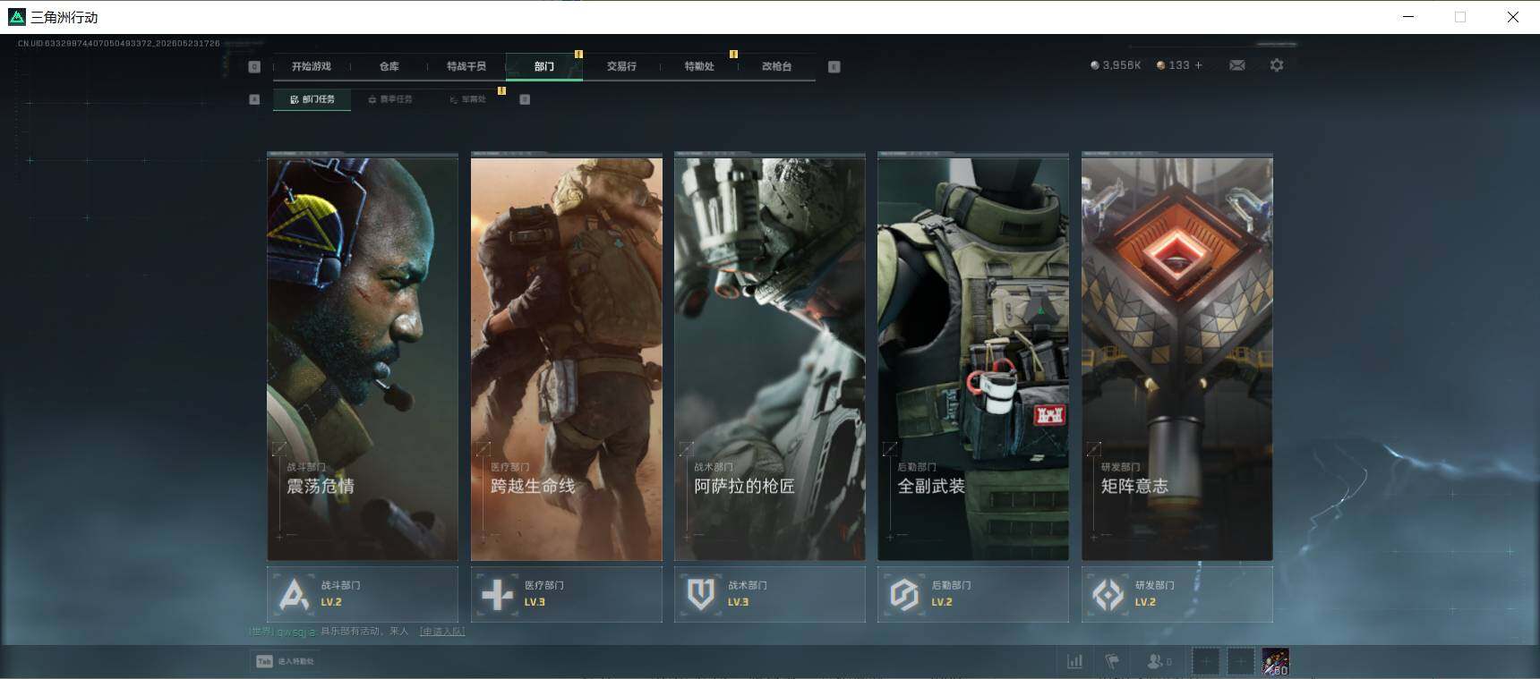This screenshot has height=679, width=1540.
Task: Click the corner arrow icon on 震荡危情 card
Action: (279, 448)
